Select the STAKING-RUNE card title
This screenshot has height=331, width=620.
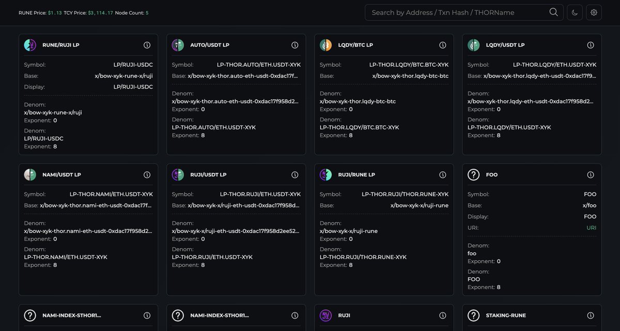point(506,316)
